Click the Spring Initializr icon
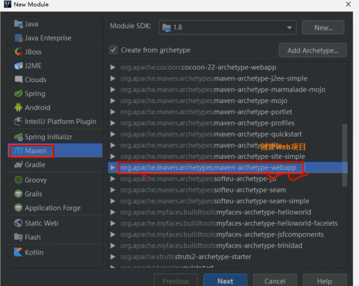Image resolution: width=359 pixels, height=286 pixels. pos(19,137)
